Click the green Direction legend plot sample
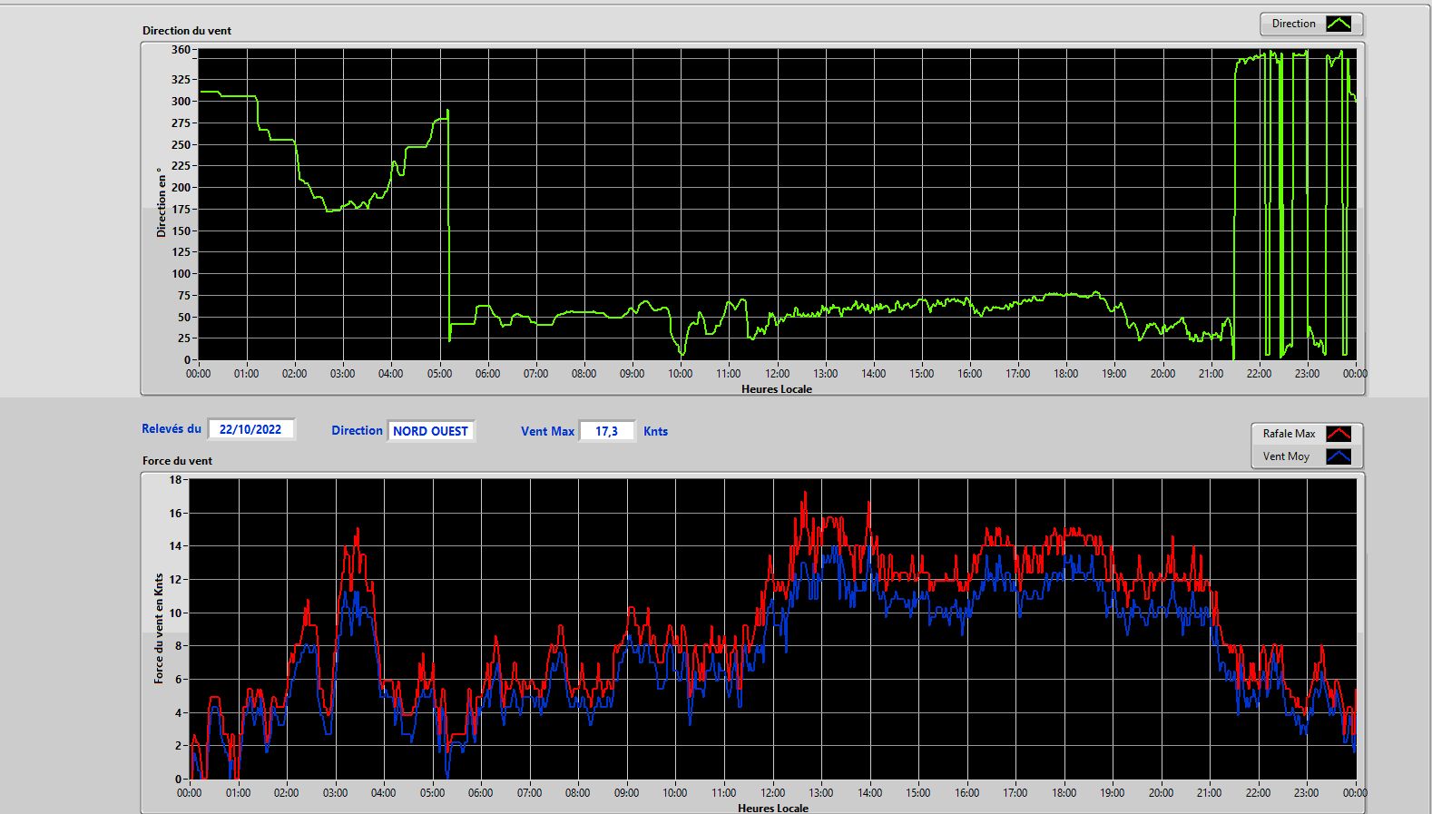 [x=1339, y=24]
